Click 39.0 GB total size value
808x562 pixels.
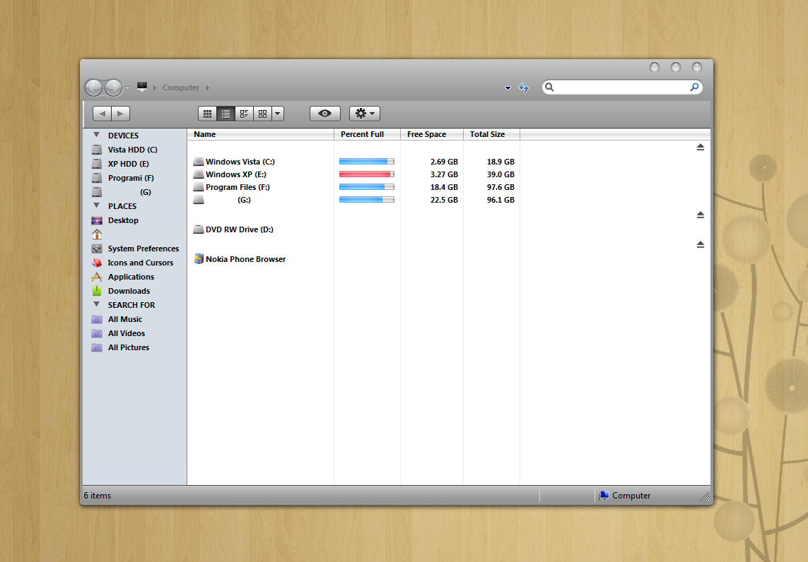point(501,174)
